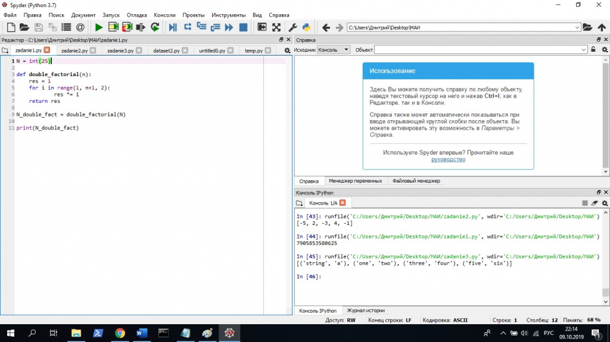The width and height of the screenshot is (610, 342).
Task: Click Step over current line icon
Action: click(x=188, y=27)
